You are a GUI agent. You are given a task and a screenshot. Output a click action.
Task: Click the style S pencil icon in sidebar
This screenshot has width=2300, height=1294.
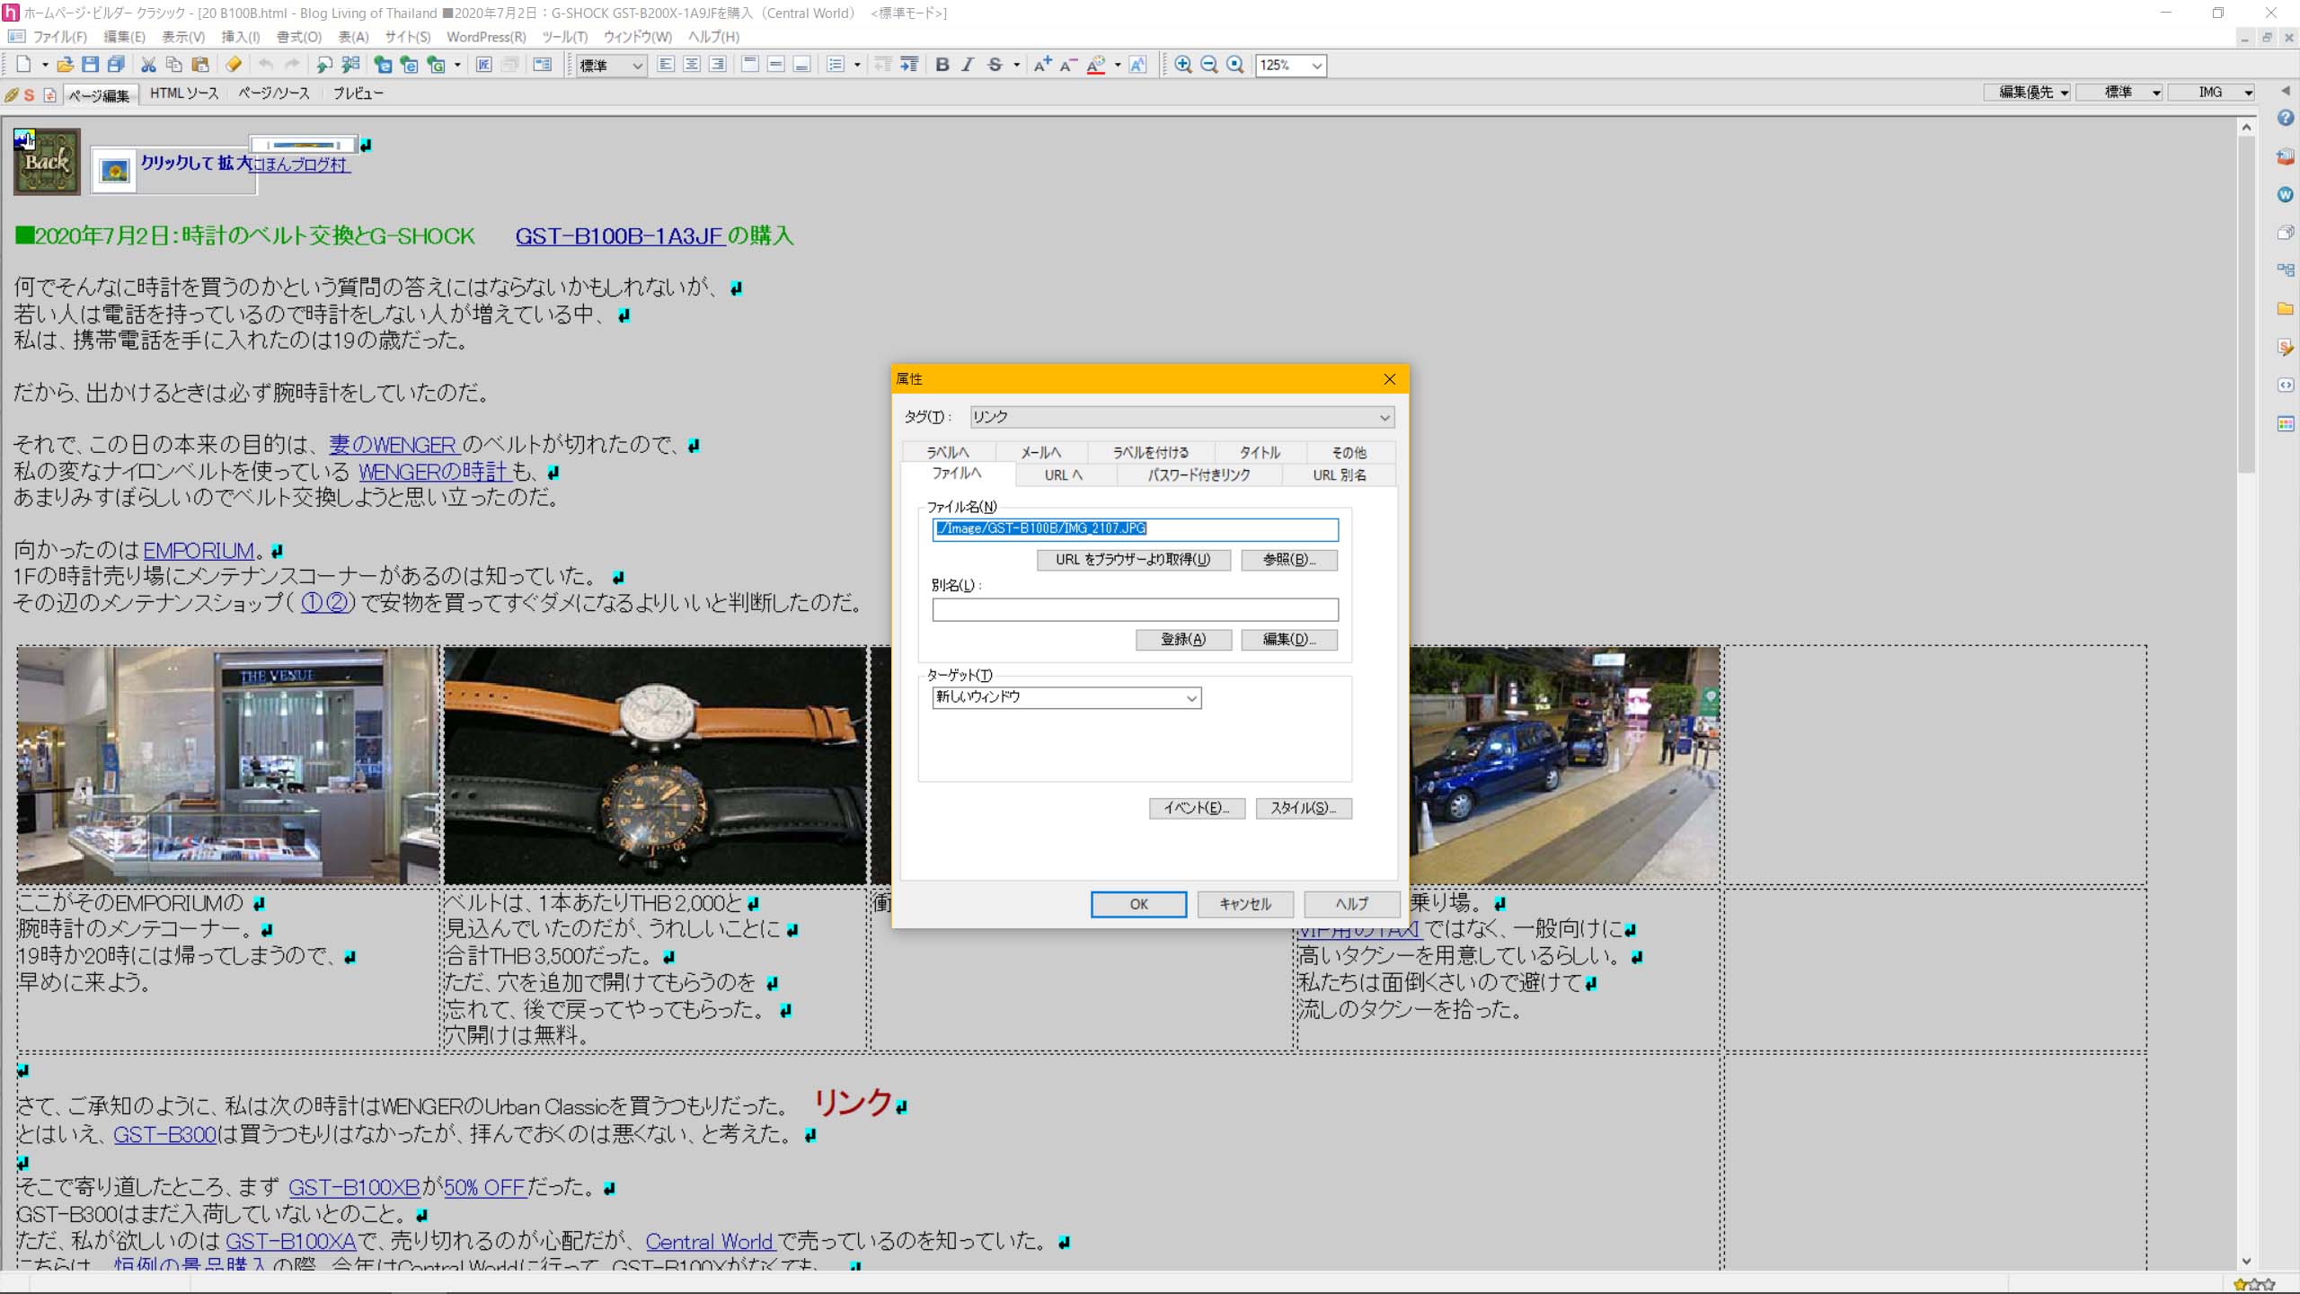(x=2286, y=347)
